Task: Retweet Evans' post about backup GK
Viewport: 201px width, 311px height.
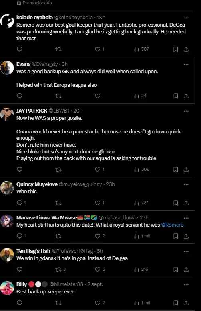Action: [58, 96]
